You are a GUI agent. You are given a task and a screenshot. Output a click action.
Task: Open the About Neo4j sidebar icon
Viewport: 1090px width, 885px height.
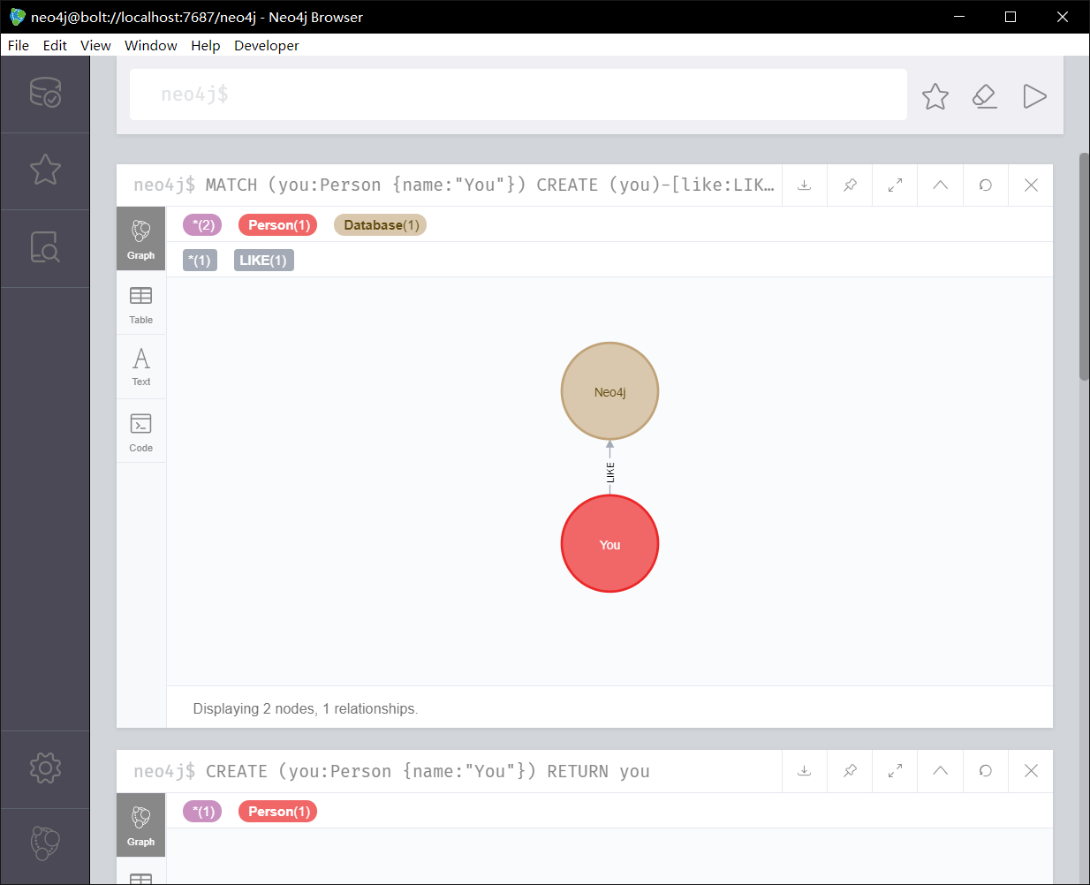(45, 843)
